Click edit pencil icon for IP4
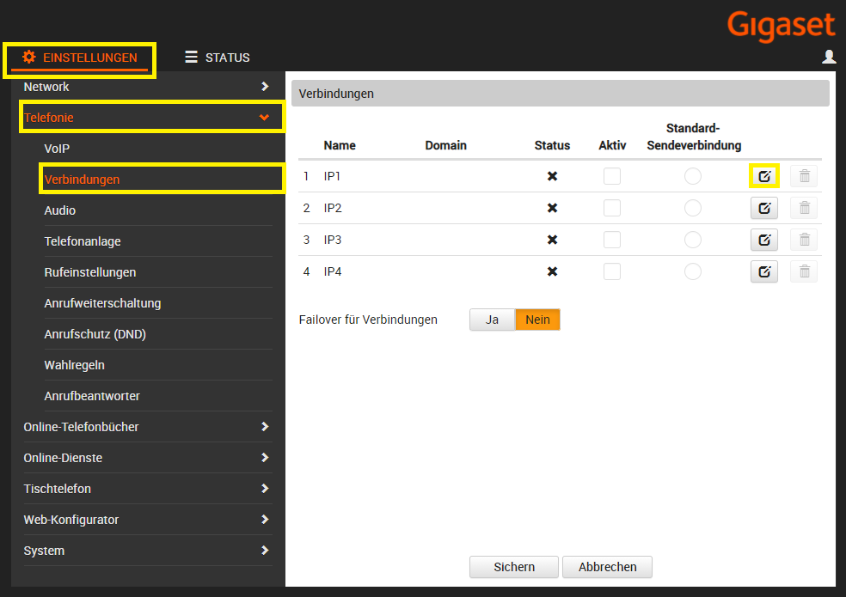Screen dimensions: 846x597 764,271
